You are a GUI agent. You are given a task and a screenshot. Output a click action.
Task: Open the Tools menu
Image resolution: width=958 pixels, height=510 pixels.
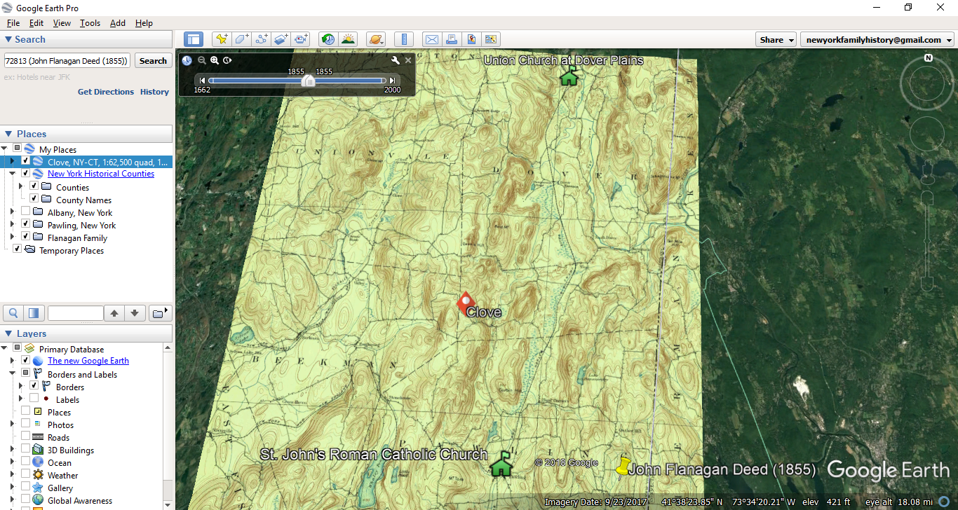(90, 22)
